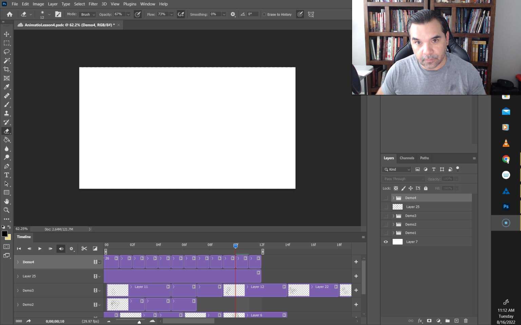This screenshot has width=521, height=325.
Task: Delete layer using trash icon
Action: (466, 321)
